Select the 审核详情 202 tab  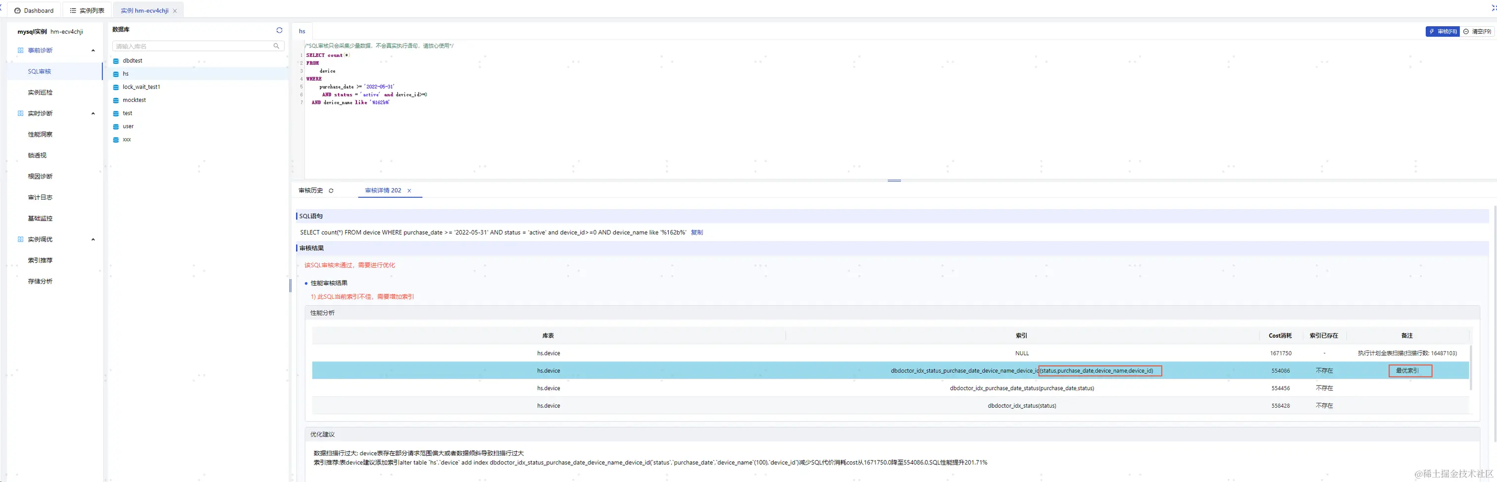coord(383,191)
